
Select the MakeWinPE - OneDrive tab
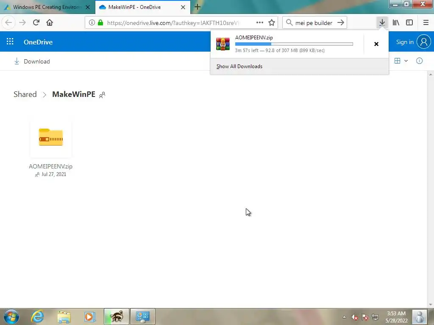coord(134,7)
